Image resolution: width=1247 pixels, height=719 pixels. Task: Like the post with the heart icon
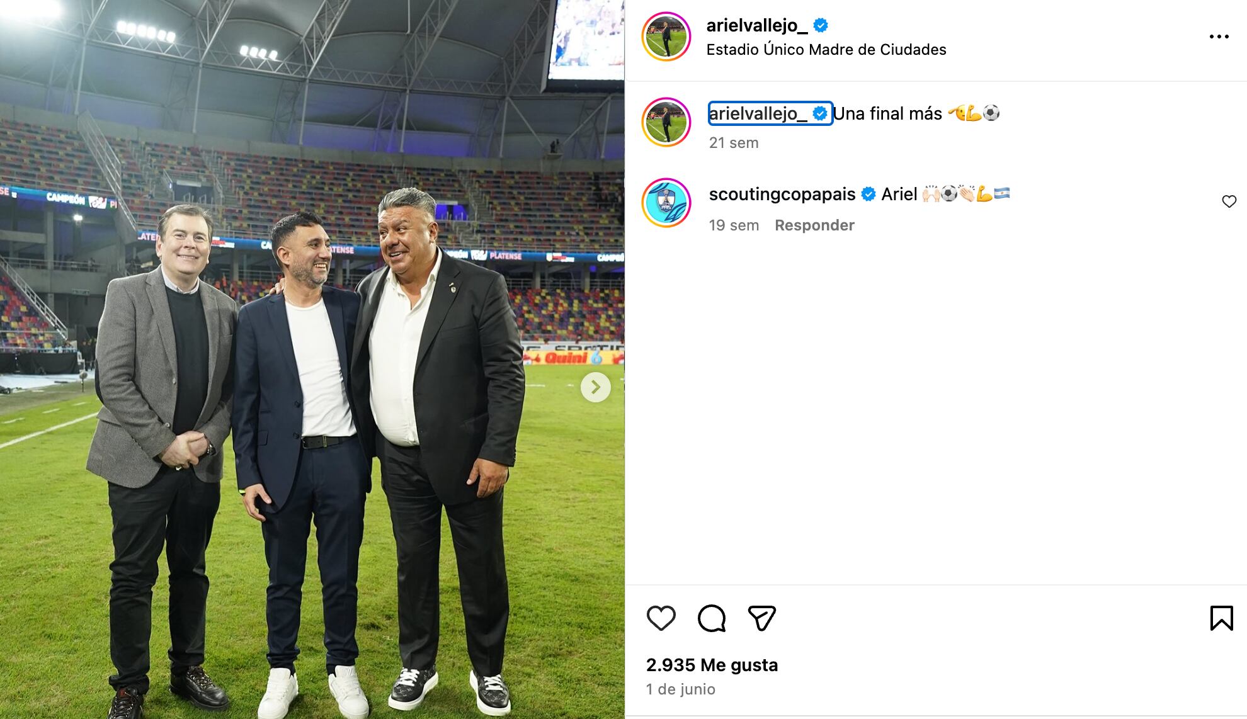(x=661, y=618)
